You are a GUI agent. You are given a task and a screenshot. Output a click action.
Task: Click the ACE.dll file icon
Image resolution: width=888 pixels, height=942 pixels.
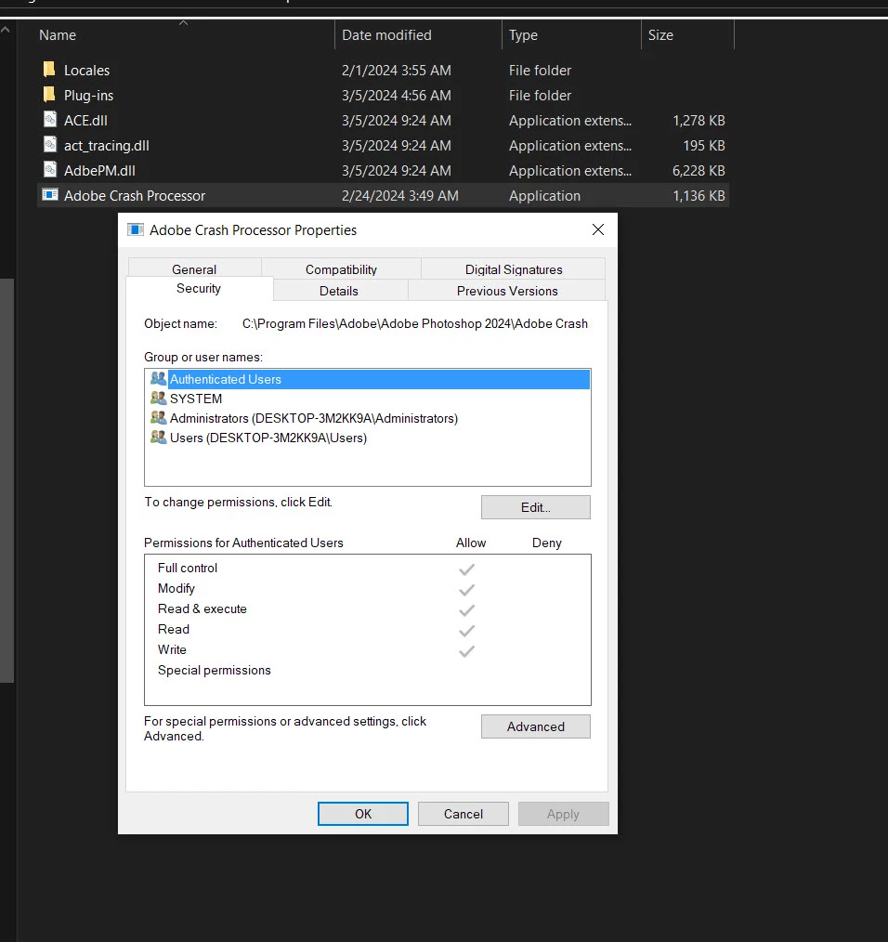(50, 120)
